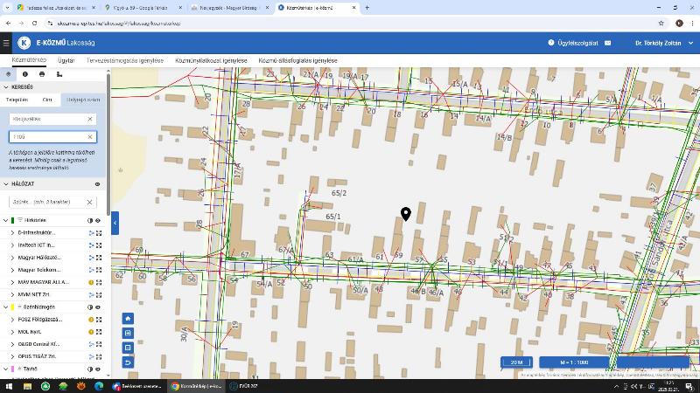Zoom to extent of D-Infrastruktúr layer
The width and height of the screenshot is (700, 393).
[x=99, y=233]
